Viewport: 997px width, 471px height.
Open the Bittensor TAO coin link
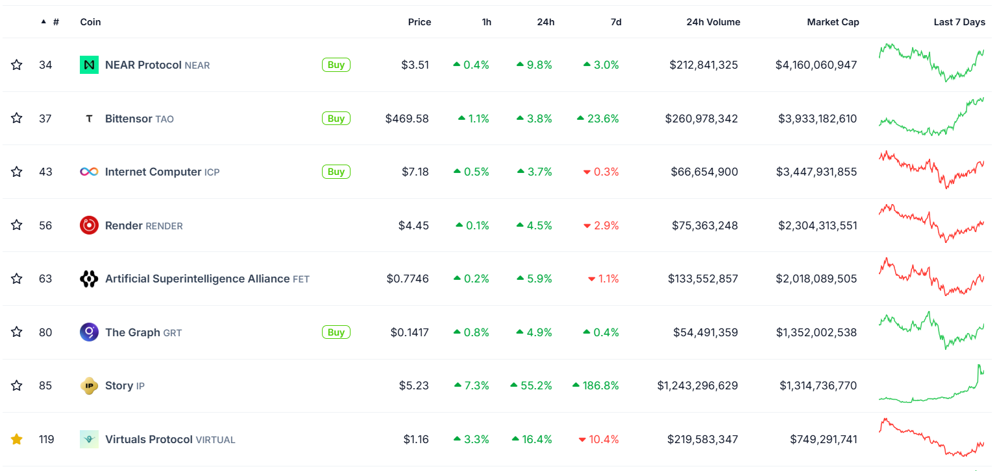[x=140, y=119]
